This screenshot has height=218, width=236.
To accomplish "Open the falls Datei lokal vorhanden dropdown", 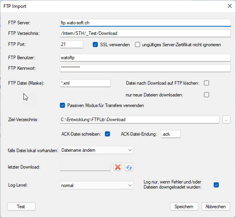I will (97, 150).
